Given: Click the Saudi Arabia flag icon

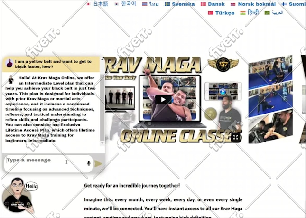Looking at the screenshot, I should tap(267, 13).
